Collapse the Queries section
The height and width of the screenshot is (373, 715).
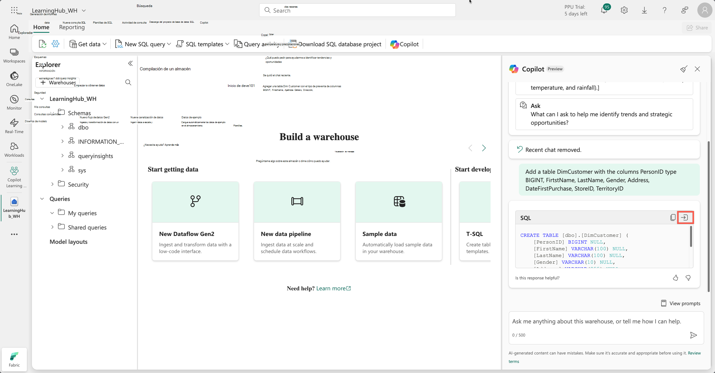[42, 199]
